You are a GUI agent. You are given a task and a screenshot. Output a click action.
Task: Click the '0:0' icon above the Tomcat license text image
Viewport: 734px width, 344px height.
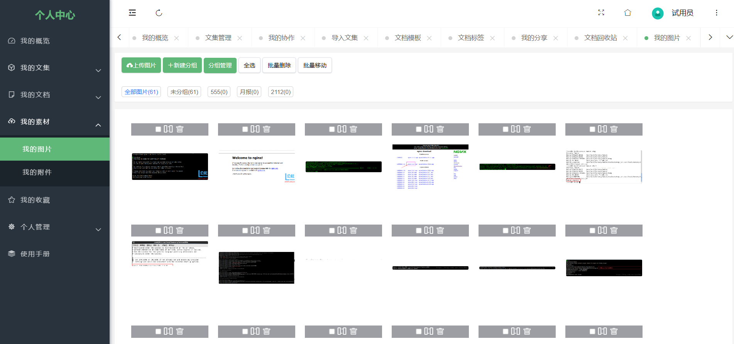[168, 230]
